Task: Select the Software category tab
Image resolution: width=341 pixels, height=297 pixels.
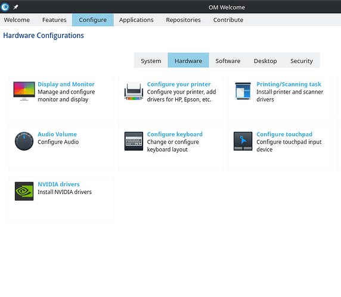Action: click(x=228, y=61)
